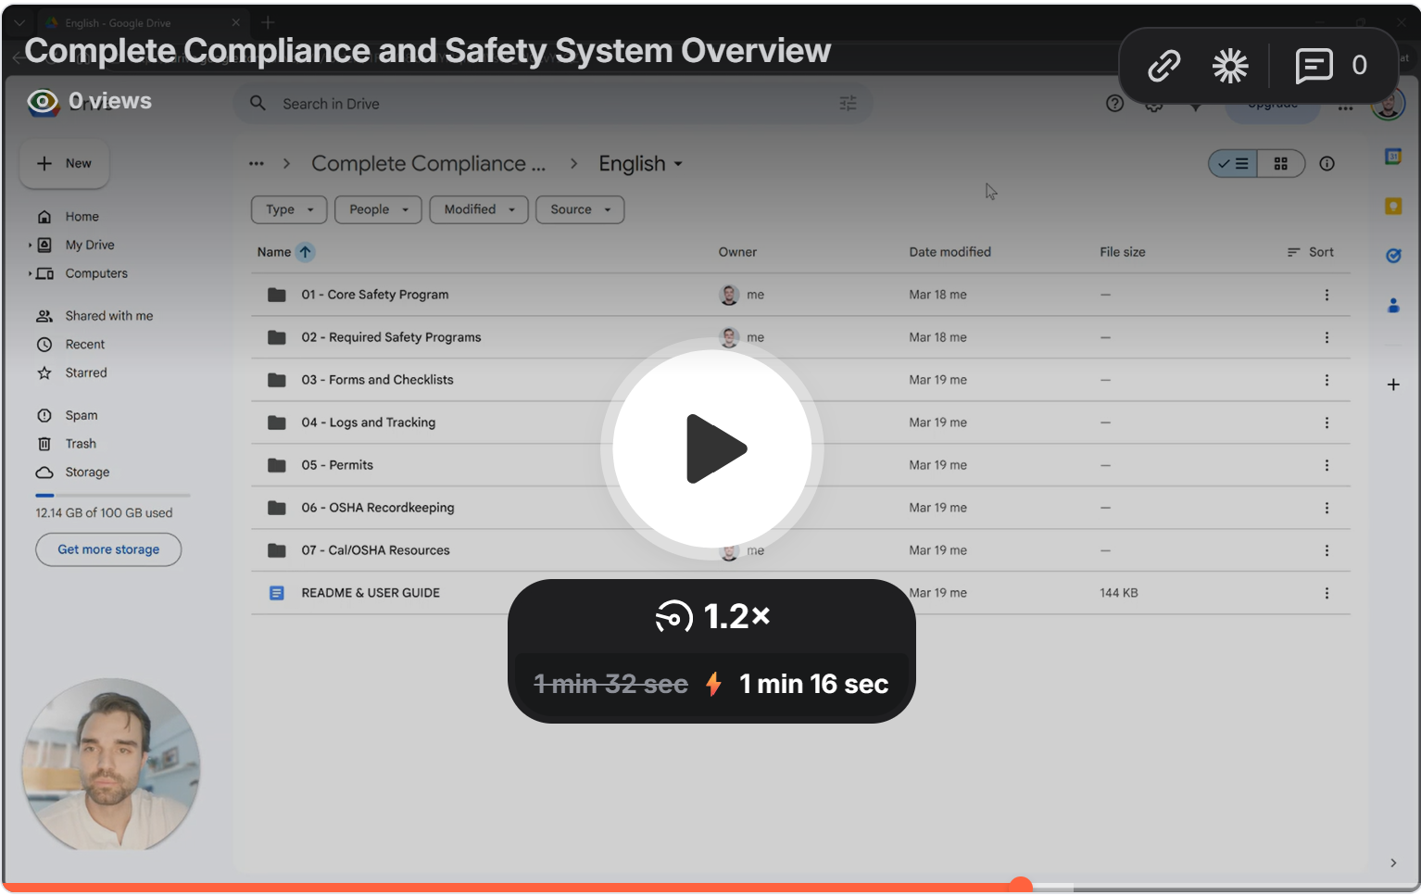Open the Drive help question mark icon
Image resolution: width=1421 pixels, height=895 pixels.
point(1115,103)
